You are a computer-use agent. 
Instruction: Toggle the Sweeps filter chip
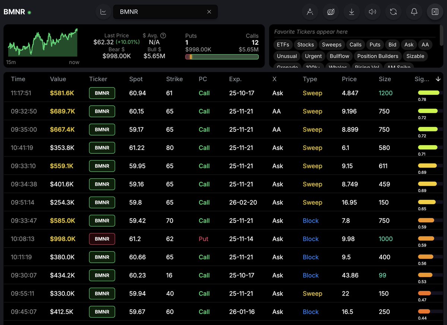tap(332, 45)
